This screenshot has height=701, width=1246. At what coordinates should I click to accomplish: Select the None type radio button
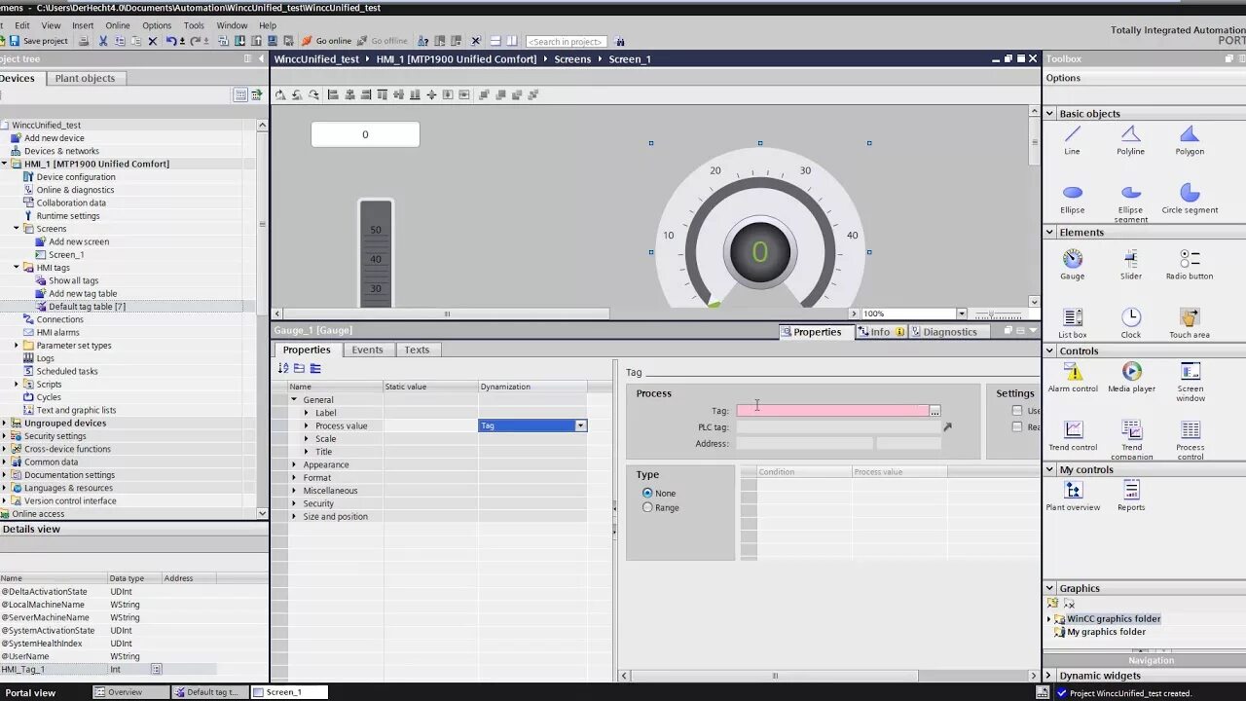(x=647, y=494)
